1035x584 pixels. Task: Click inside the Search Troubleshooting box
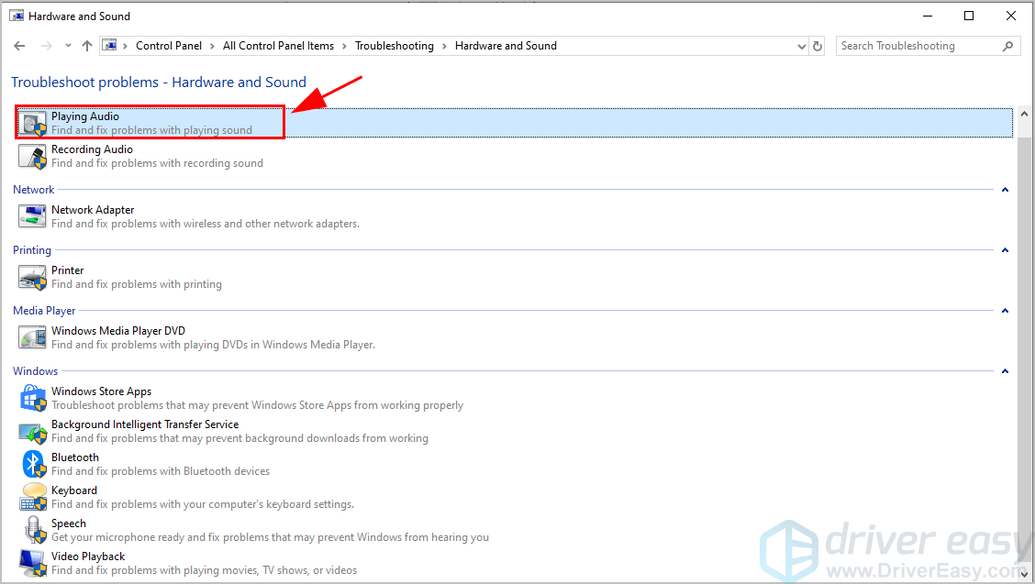(x=918, y=45)
